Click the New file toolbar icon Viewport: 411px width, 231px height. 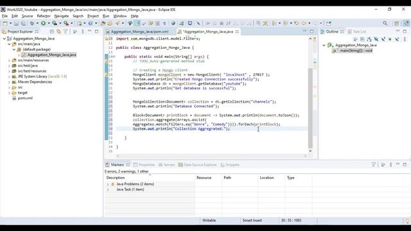point(5,23)
